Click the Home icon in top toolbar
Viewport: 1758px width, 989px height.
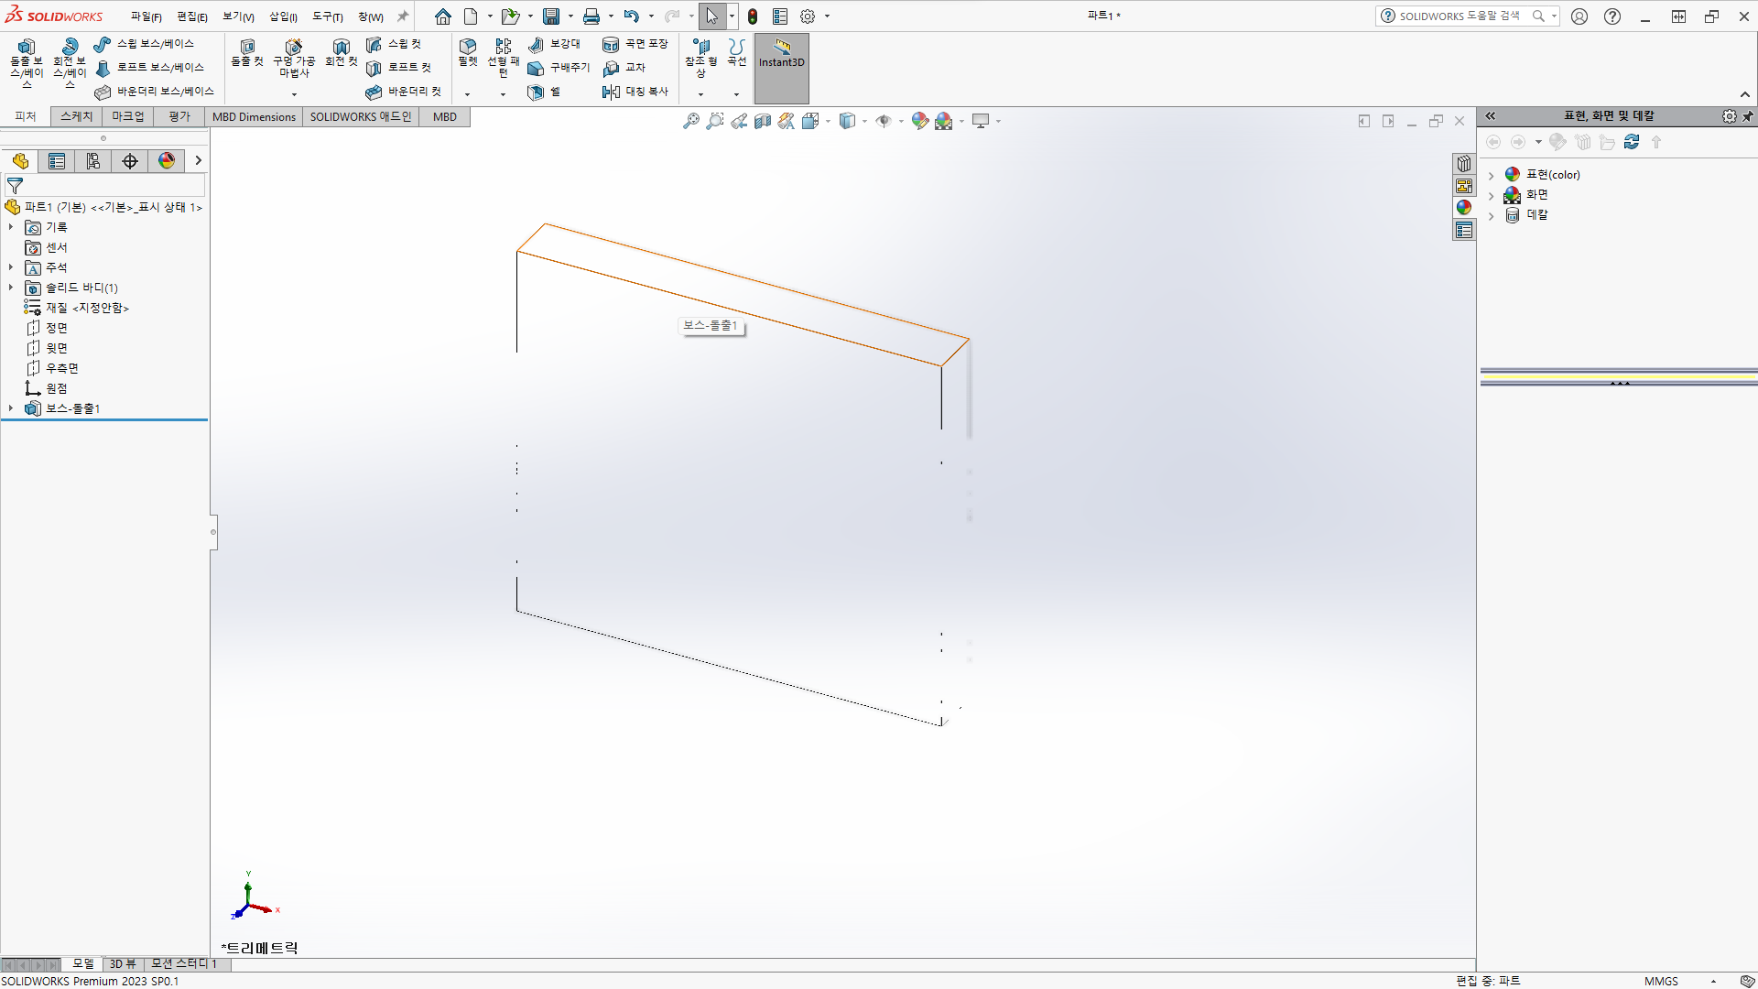click(443, 16)
